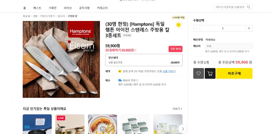Click the yellow 바로구매 button

click(x=234, y=73)
